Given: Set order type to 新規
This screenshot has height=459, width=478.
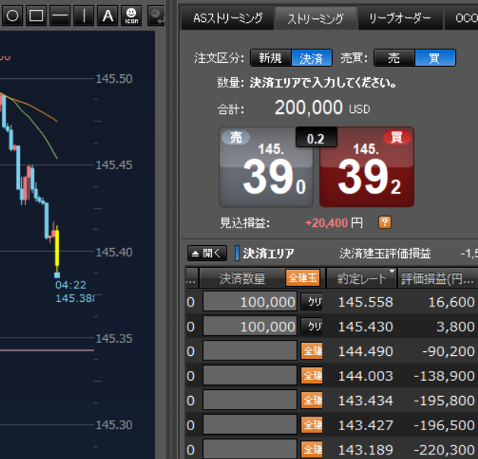Looking at the screenshot, I should (271, 58).
